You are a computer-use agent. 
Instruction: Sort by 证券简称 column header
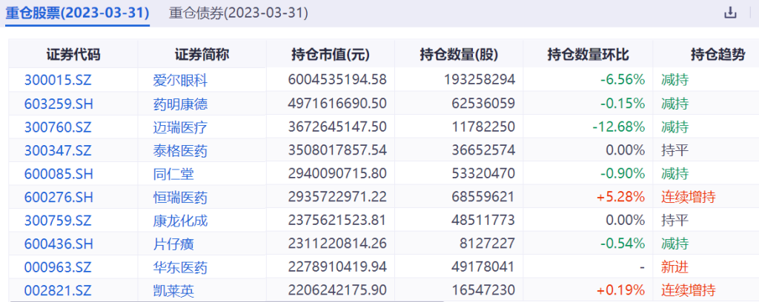coord(202,55)
